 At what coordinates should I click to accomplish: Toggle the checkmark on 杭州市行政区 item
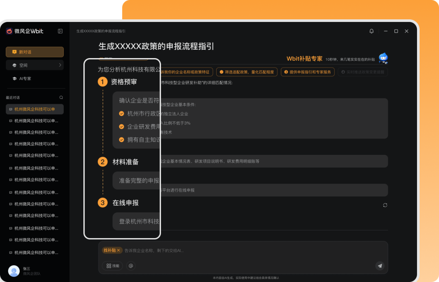click(122, 113)
